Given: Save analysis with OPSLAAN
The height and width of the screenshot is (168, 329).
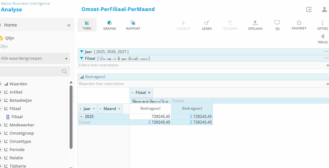Looking at the screenshot, I should 255,25.
